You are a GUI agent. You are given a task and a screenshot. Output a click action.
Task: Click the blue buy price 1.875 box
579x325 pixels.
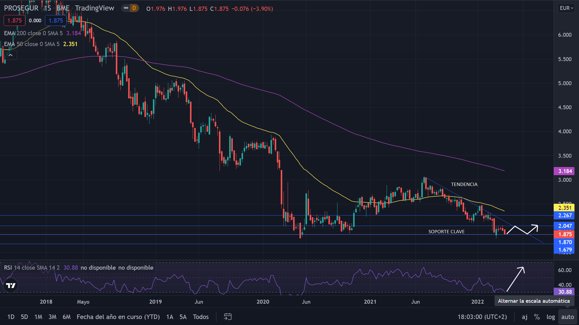point(56,20)
